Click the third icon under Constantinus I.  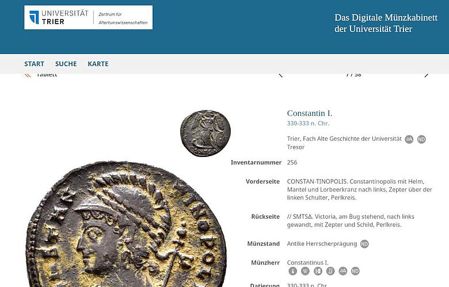tap(318, 271)
